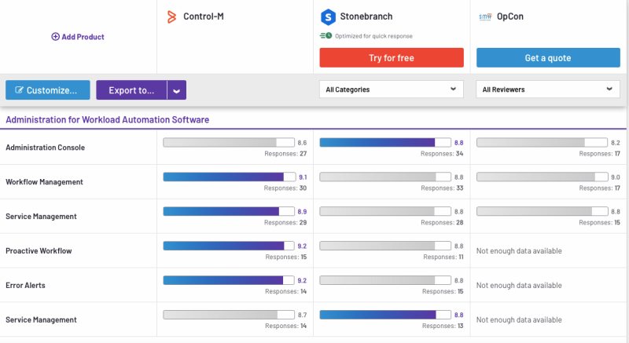Click the OpCon logo icon
629x343 pixels.
(x=484, y=16)
